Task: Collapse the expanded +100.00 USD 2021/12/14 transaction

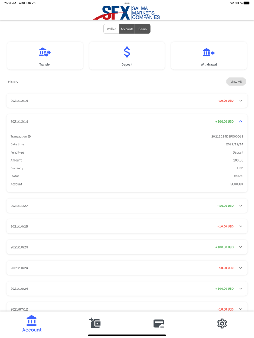Action: (x=241, y=121)
